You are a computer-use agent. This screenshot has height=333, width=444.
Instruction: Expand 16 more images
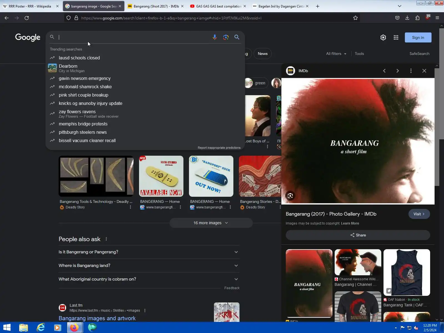coord(211,223)
